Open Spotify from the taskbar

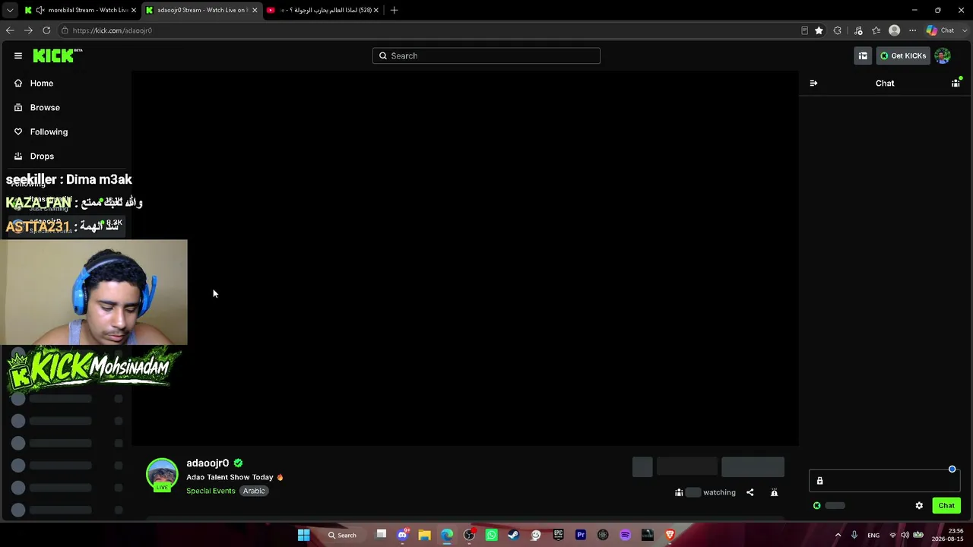[626, 535]
